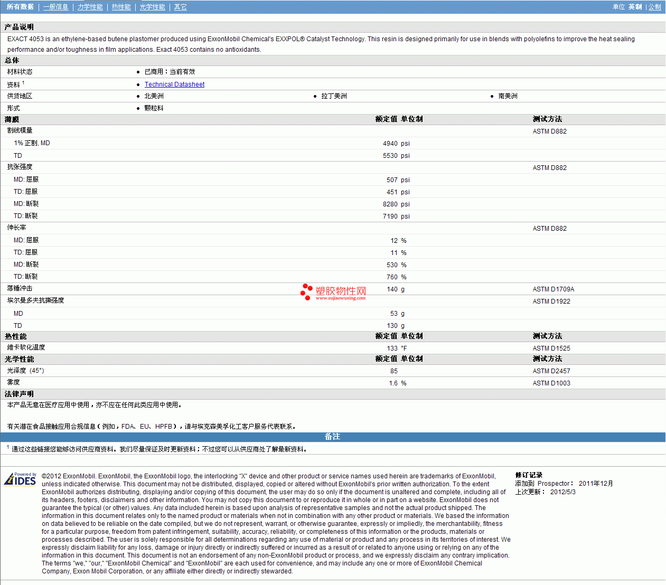Click ASTM D882 in the 伸长率 row
666x585 pixels.
pos(550,229)
